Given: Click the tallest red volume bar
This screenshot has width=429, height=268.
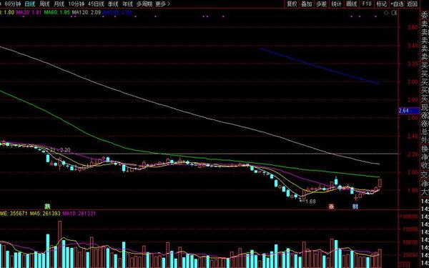Looking at the screenshot, I should pos(59,244).
